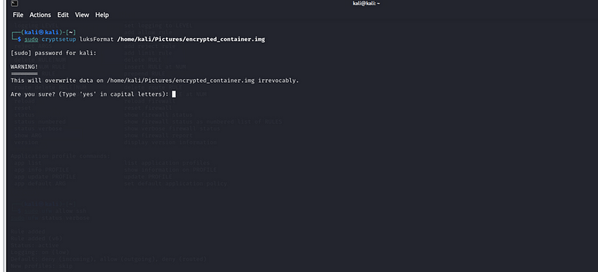
Task: Click the terminal icon in the title bar
Action: (14, 4)
